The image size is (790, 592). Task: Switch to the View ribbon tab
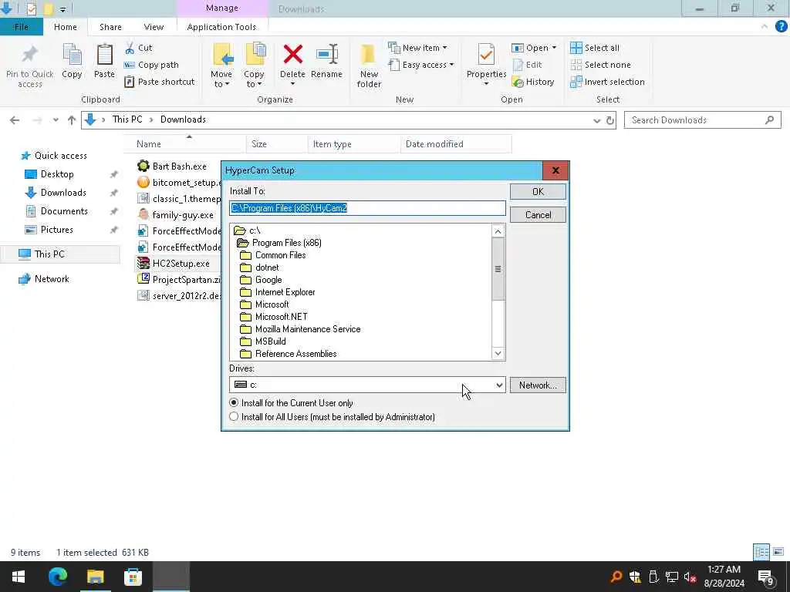(154, 27)
